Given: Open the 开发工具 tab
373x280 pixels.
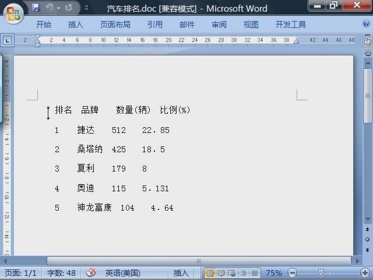Looking at the screenshot, I should point(291,24).
